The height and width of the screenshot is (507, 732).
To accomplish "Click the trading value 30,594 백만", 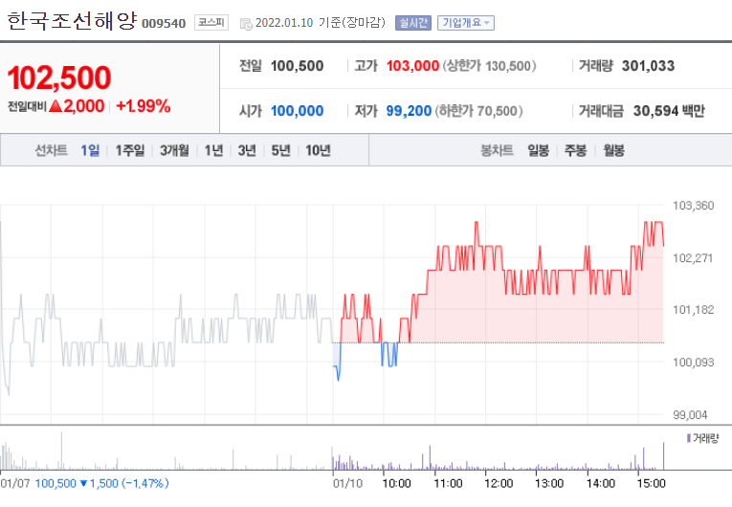I will 669,111.
